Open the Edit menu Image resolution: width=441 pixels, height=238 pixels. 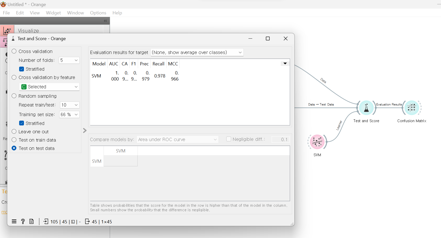pos(20,13)
